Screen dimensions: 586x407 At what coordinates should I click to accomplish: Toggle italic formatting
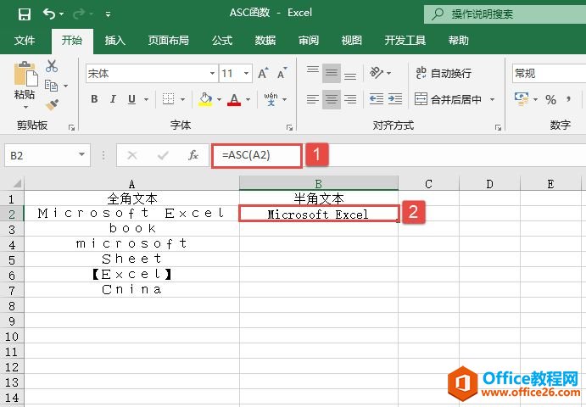[113, 99]
